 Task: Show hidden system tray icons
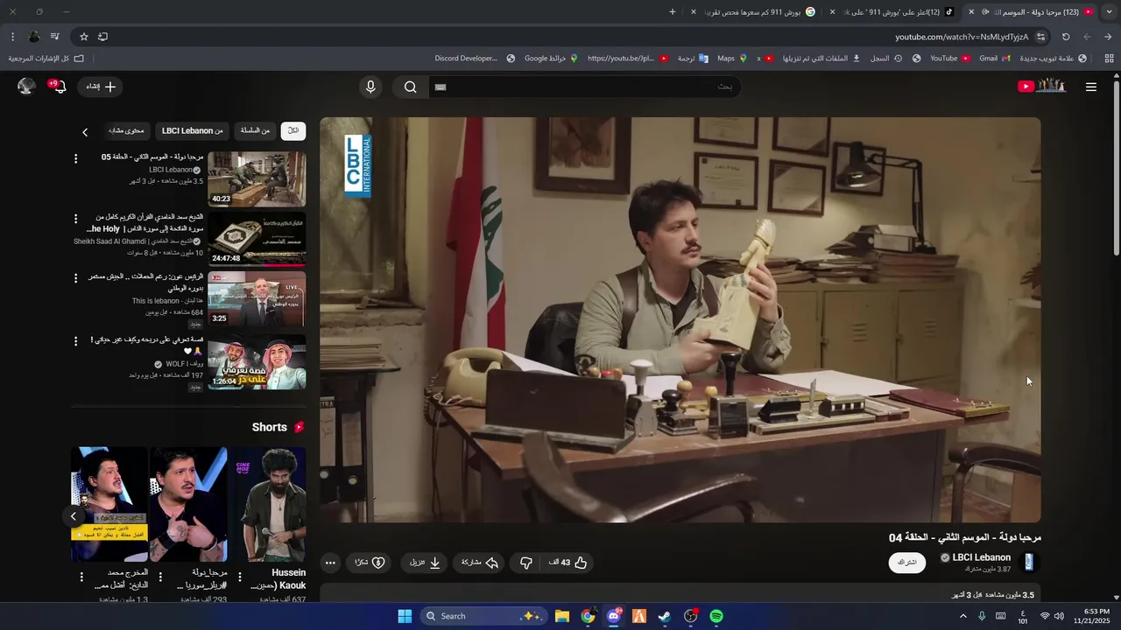coord(962,616)
